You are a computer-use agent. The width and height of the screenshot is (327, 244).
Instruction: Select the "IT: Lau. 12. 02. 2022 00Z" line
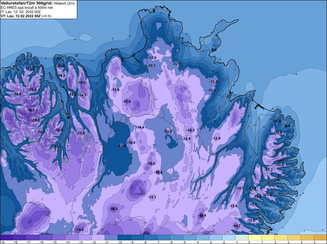click(21, 12)
